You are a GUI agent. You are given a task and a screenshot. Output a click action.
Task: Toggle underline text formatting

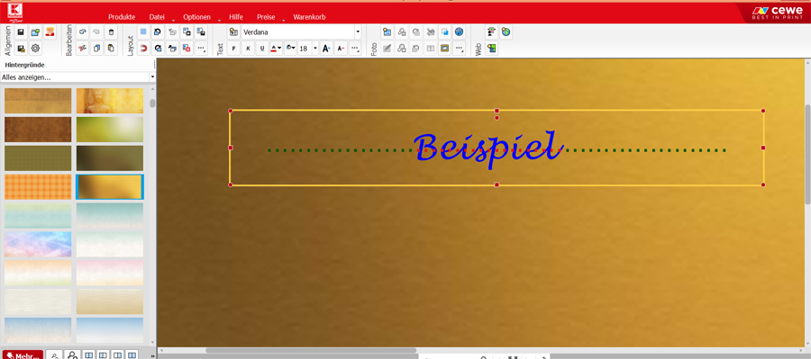[262, 49]
